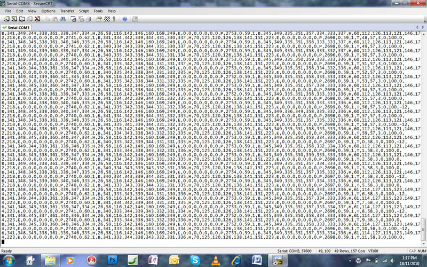Open Skype from the taskbar
Viewport: 427px width, 267px height.
[195, 261]
